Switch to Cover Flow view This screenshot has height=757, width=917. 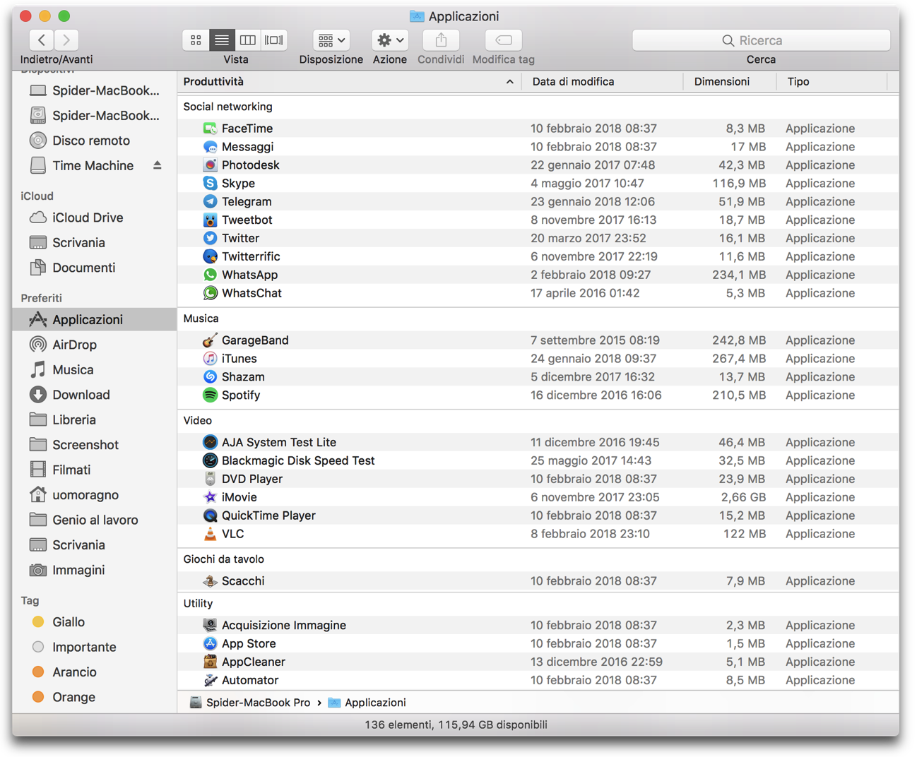(274, 40)
